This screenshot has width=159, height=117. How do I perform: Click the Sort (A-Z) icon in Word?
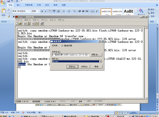click(x=92, y=11)
